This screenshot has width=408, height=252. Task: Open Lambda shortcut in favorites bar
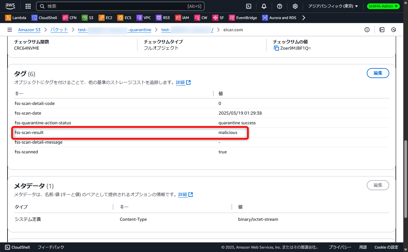(16, 18)
